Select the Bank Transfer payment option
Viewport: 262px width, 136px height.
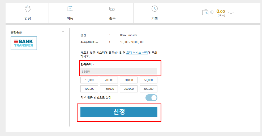coord(24,43)
